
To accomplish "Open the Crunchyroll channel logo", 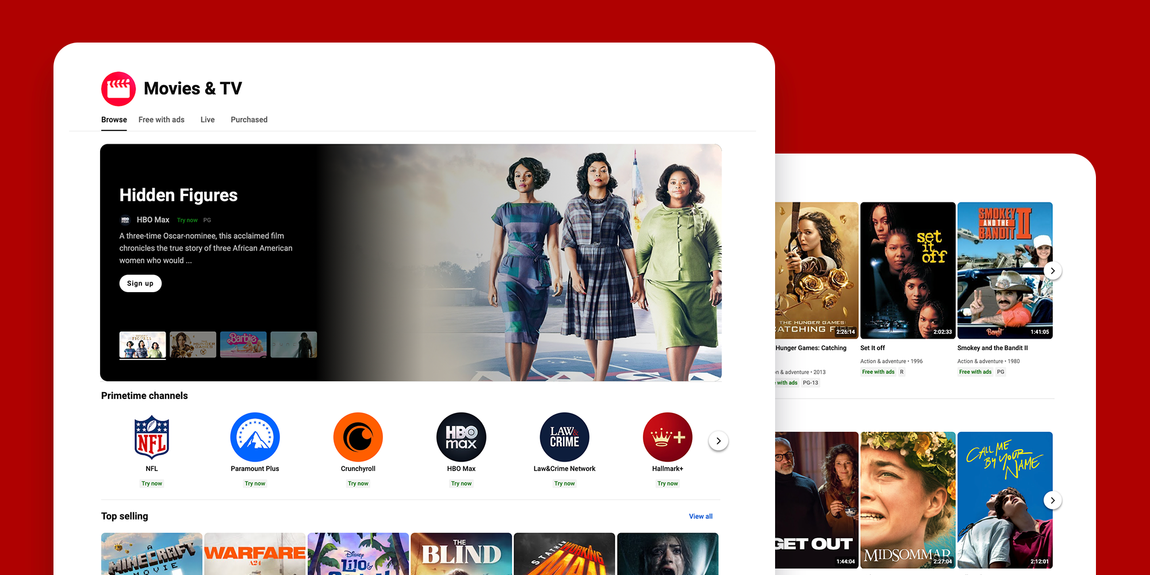I will click(x=358, y=437).
